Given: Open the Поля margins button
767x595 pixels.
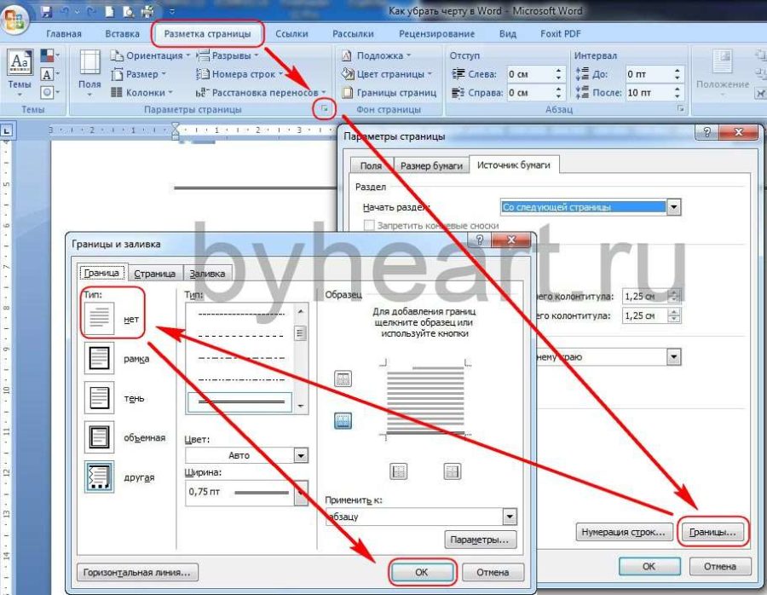Looking at the screenshot, I should pyautogui.click(x=89, y=72).
